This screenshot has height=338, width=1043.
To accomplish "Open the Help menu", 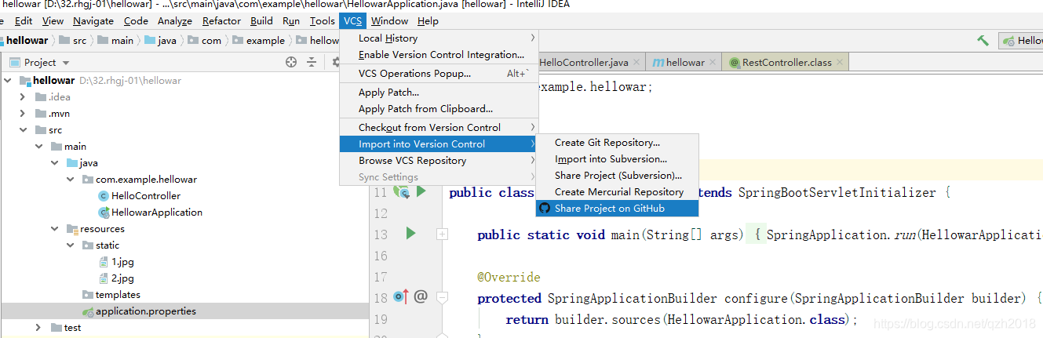I will point(429,21).
